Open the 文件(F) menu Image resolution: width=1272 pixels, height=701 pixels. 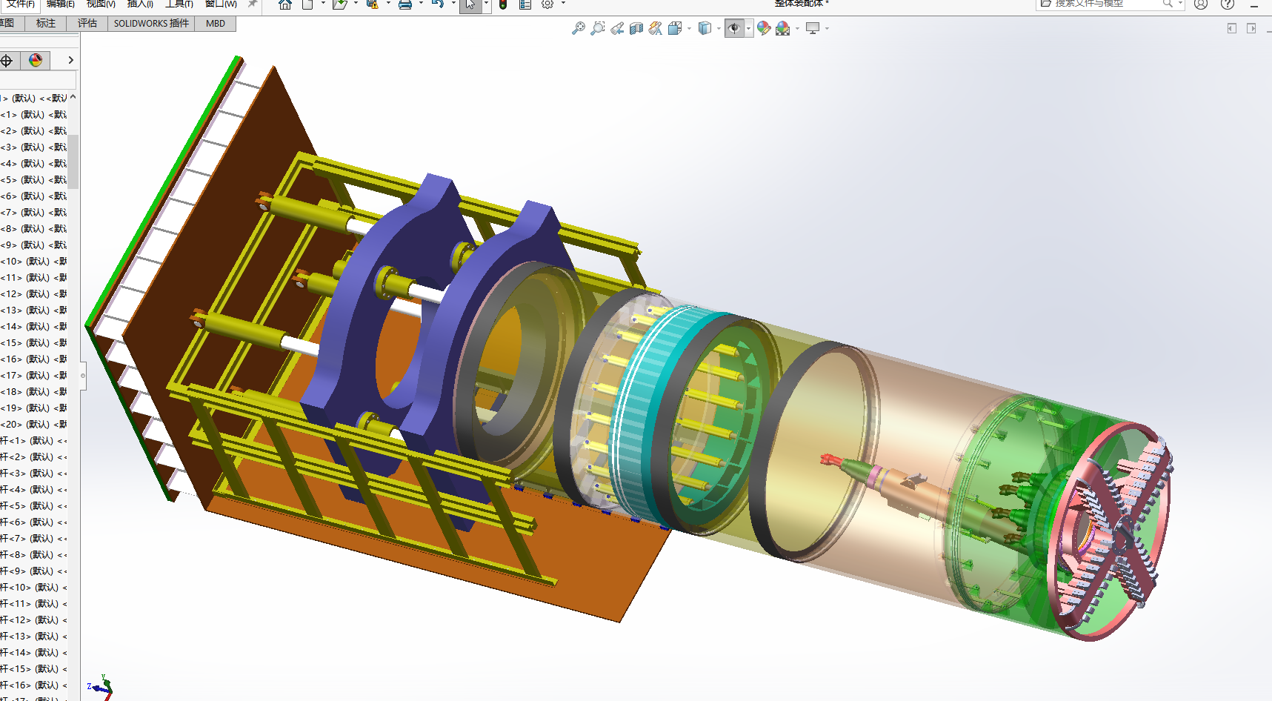(x=21, y=4)
